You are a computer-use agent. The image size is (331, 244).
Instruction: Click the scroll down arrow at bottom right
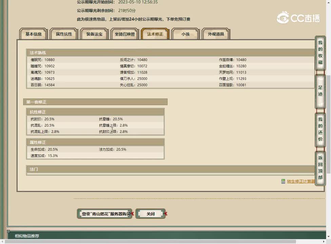(329, 237)
